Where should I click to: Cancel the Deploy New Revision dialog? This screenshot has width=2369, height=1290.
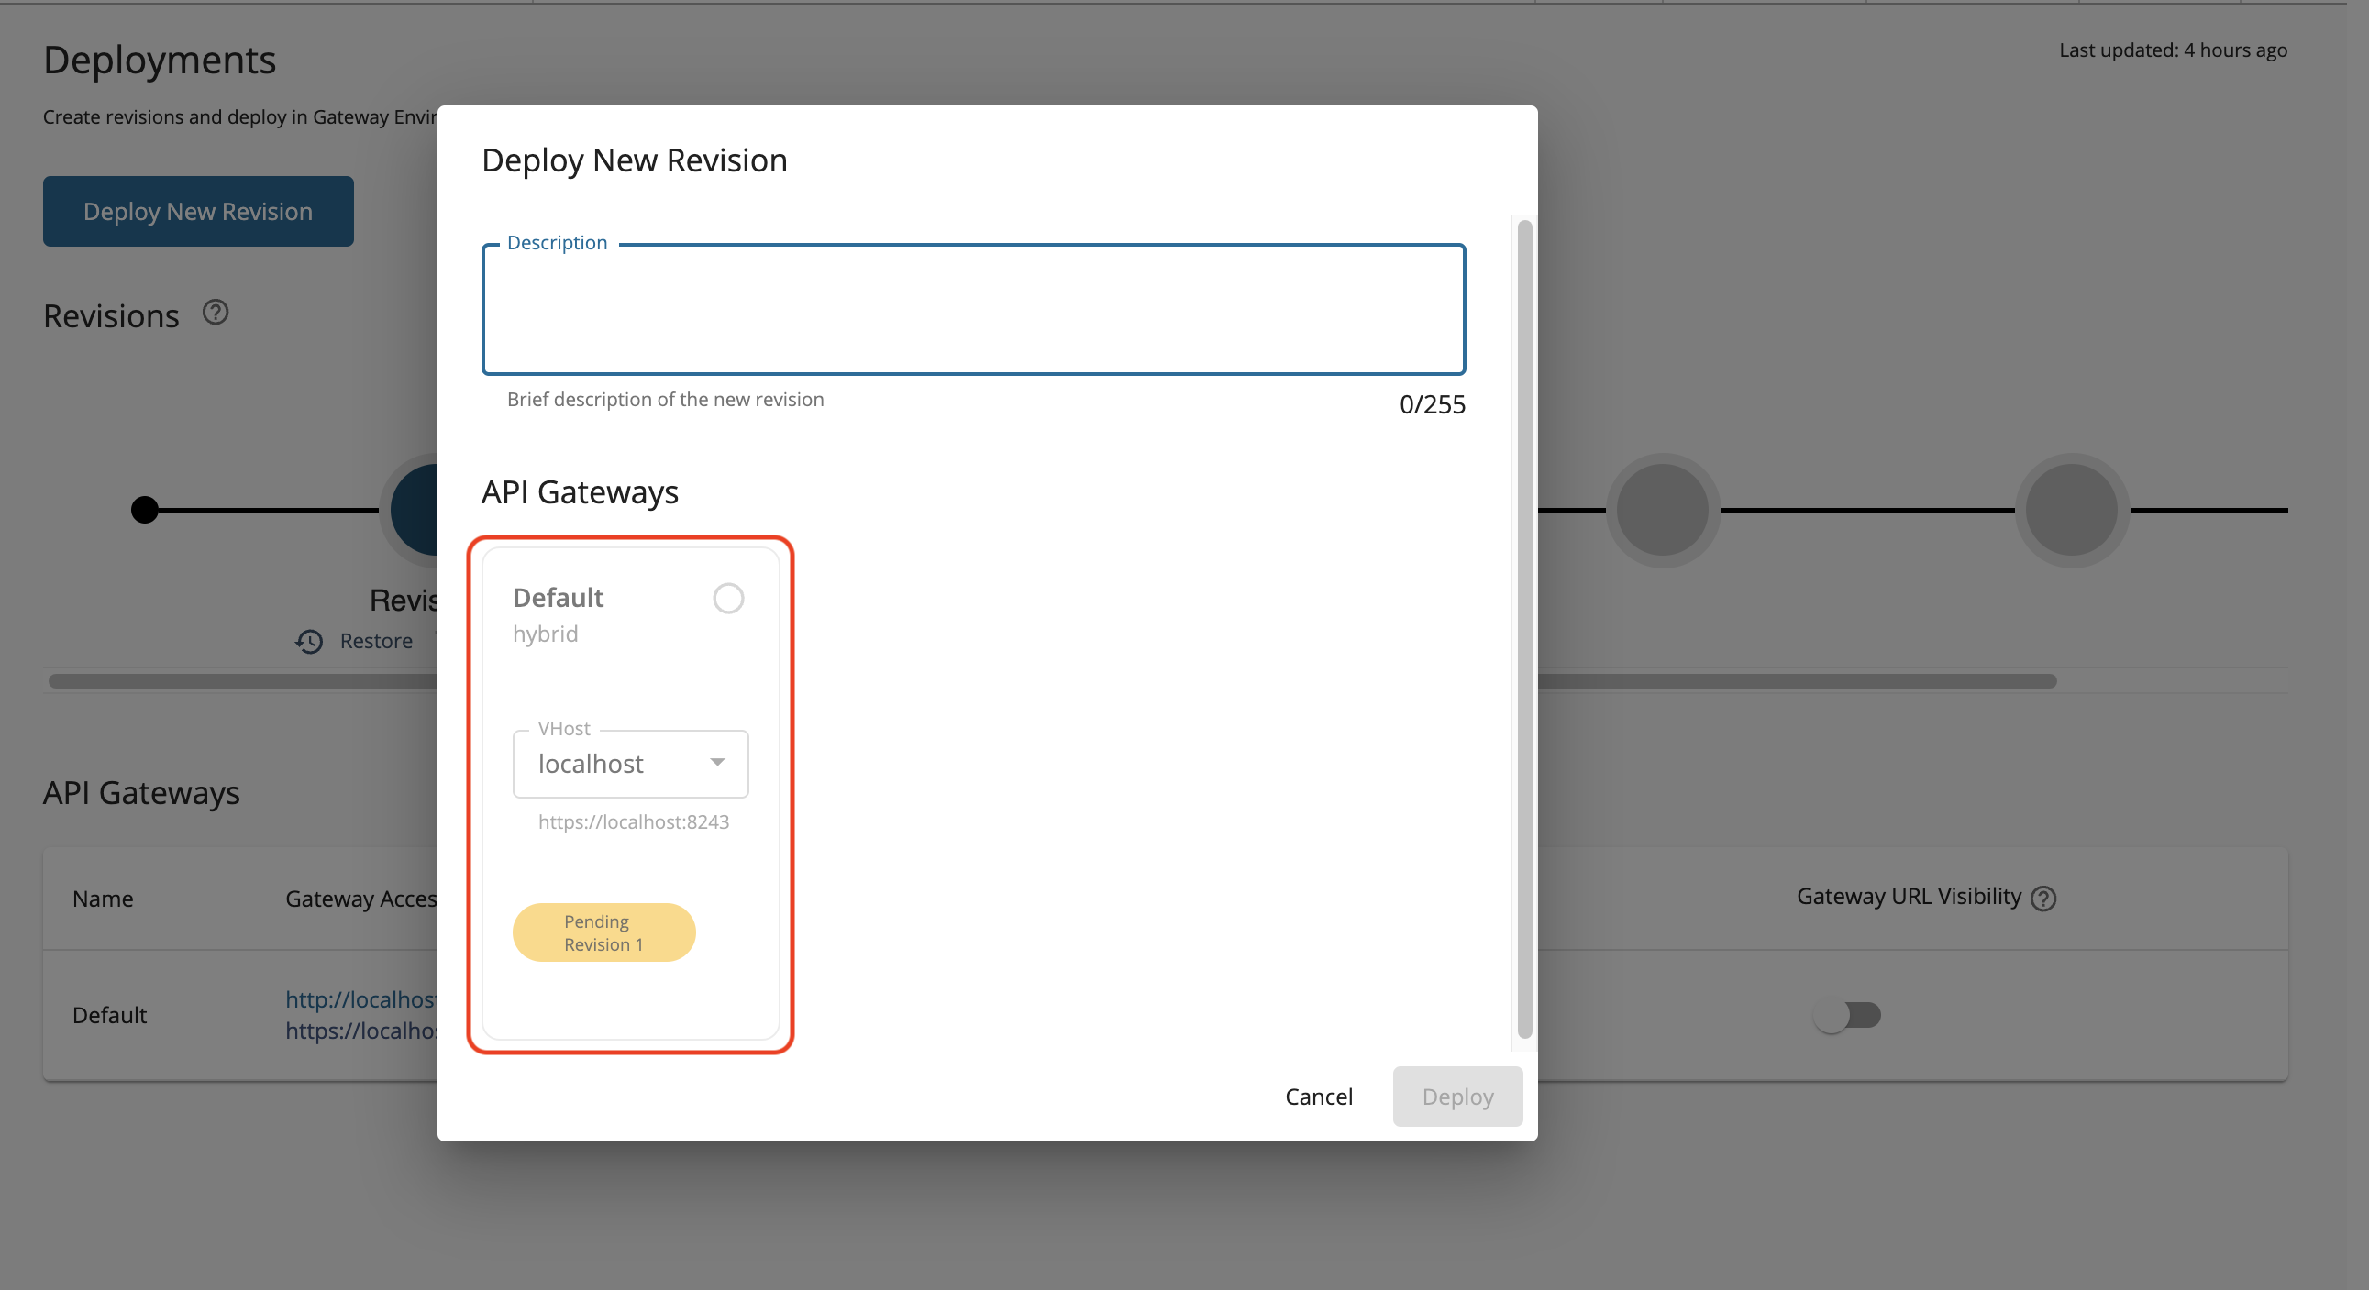[1319, 1095]
